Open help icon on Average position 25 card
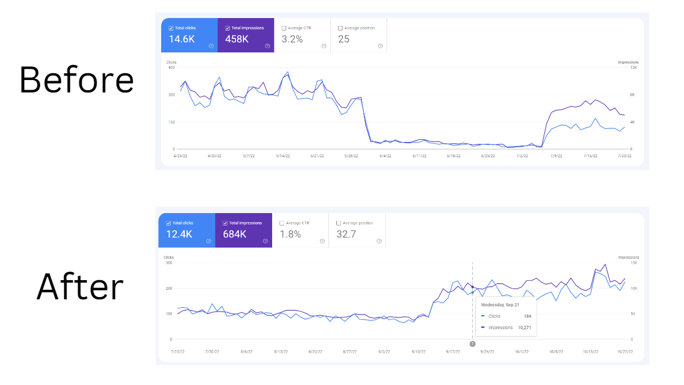This screenshot has height=385, width=684. pos(380,46)
